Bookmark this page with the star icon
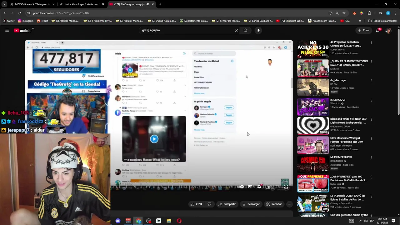The image size is (400, 225). (344, 13)
